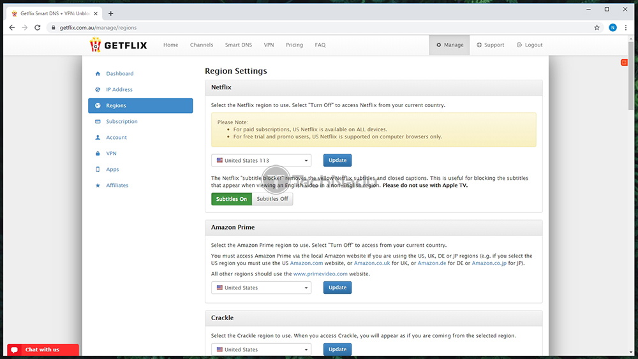Select the Account sidebar label
The width and height of the screenshot is (638, 359).
tap(116, 138)
